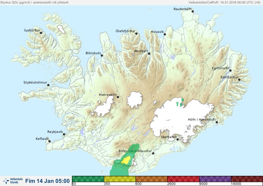Click the 'Ólafsfjörður' label
Screen dimensions: 263x186
click(126, 31)
